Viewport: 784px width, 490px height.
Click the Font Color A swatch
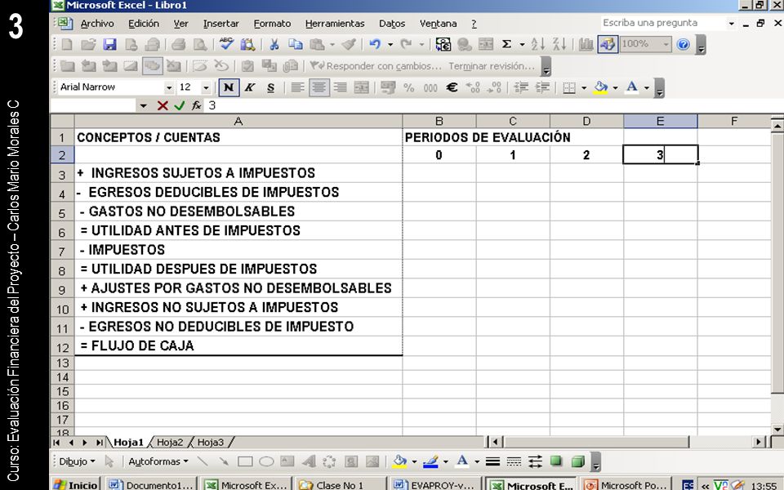point(632,87)
